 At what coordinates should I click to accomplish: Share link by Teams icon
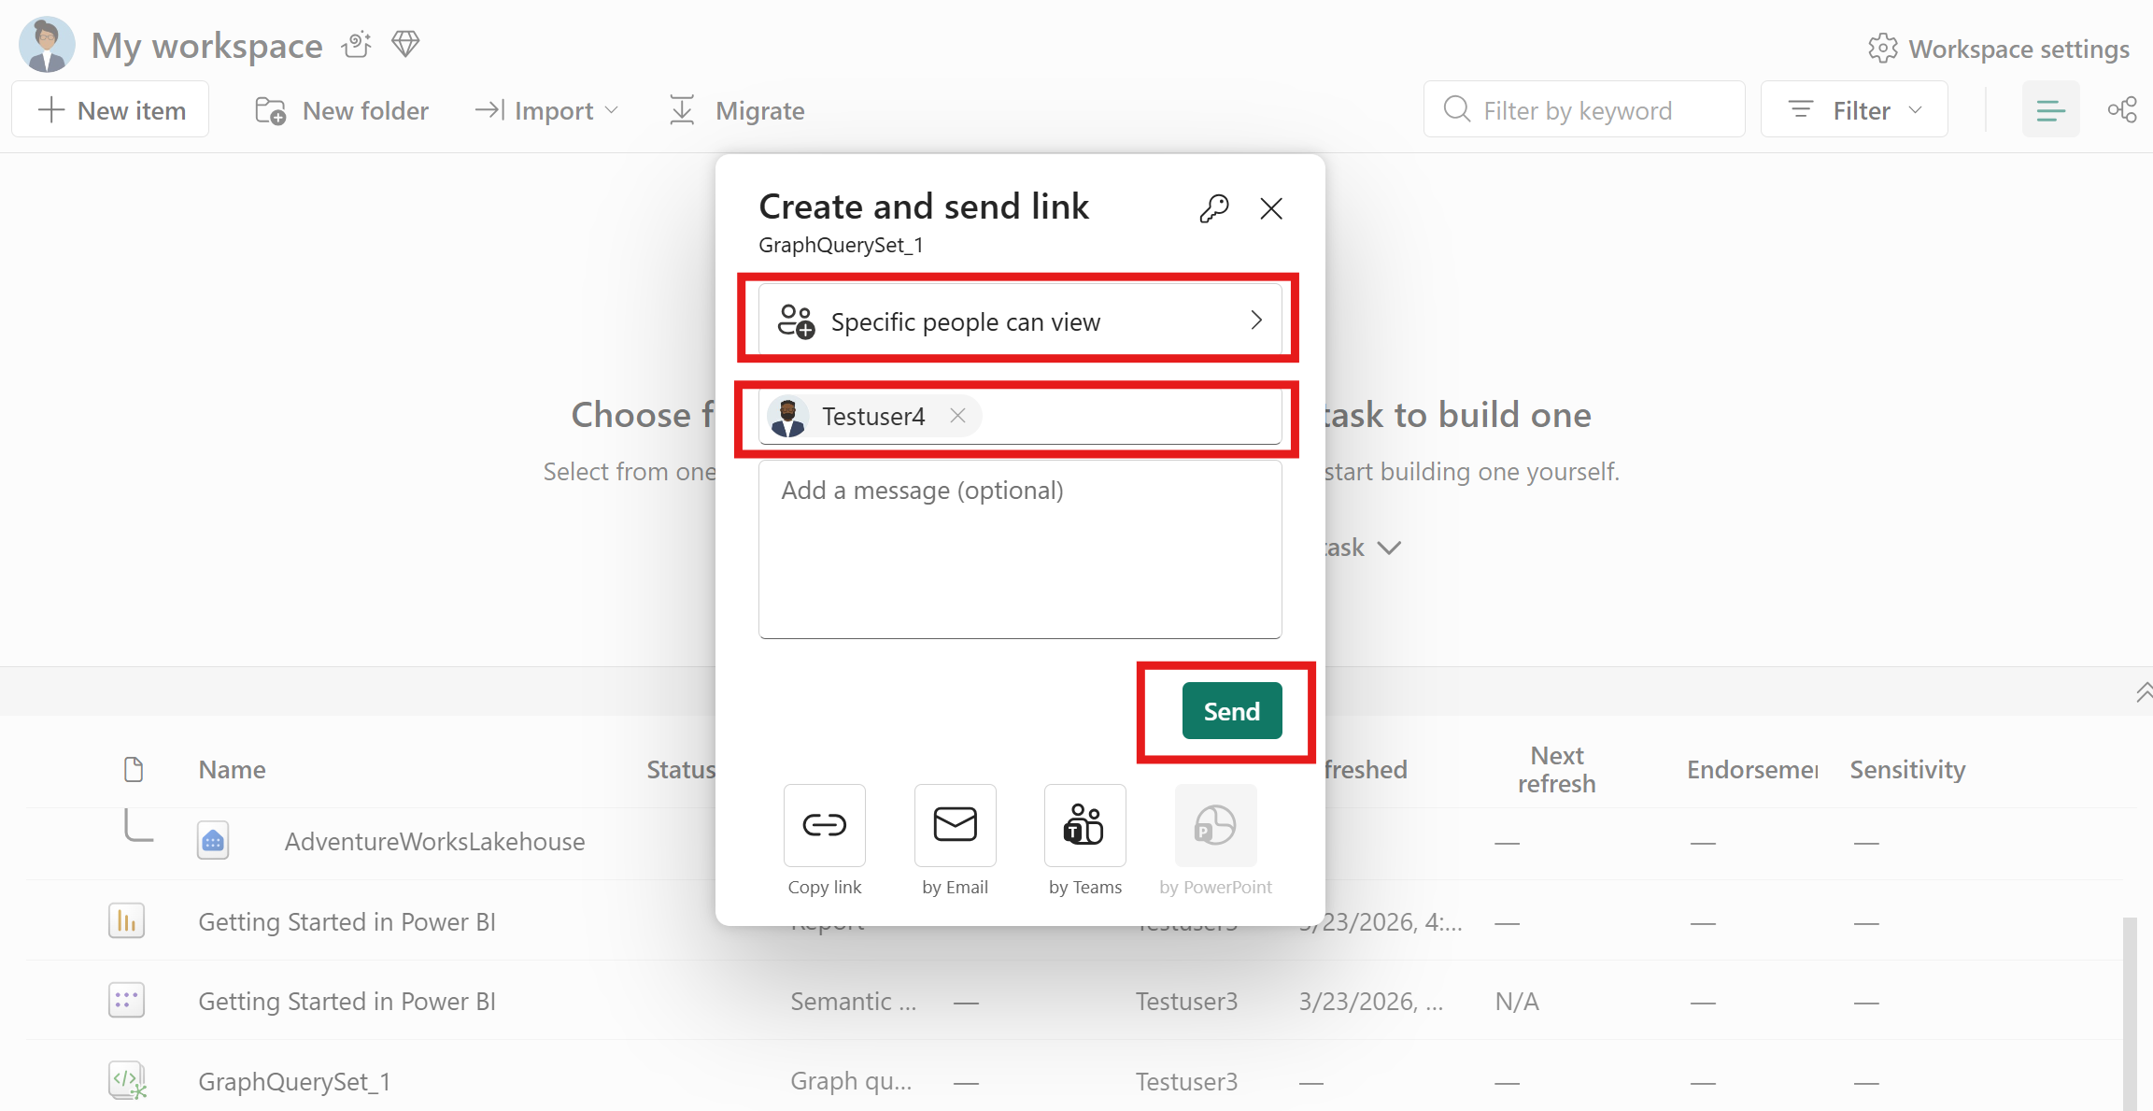click(x=1084, y=825)
